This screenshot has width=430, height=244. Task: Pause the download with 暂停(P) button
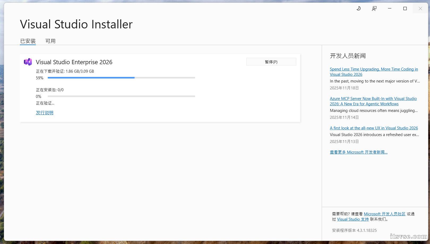click(x=271, y=62)
